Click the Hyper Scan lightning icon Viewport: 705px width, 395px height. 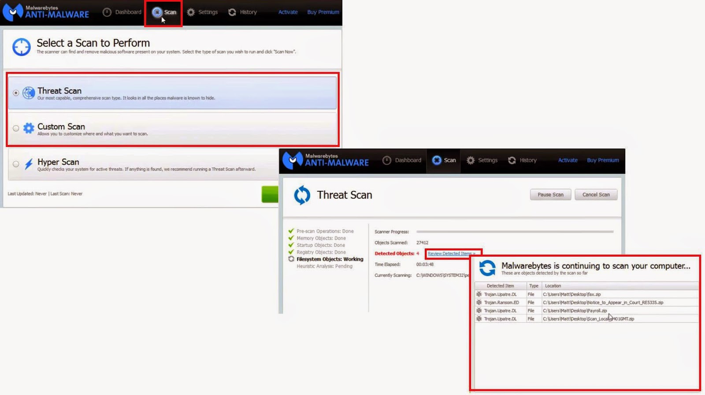point(29,164)
